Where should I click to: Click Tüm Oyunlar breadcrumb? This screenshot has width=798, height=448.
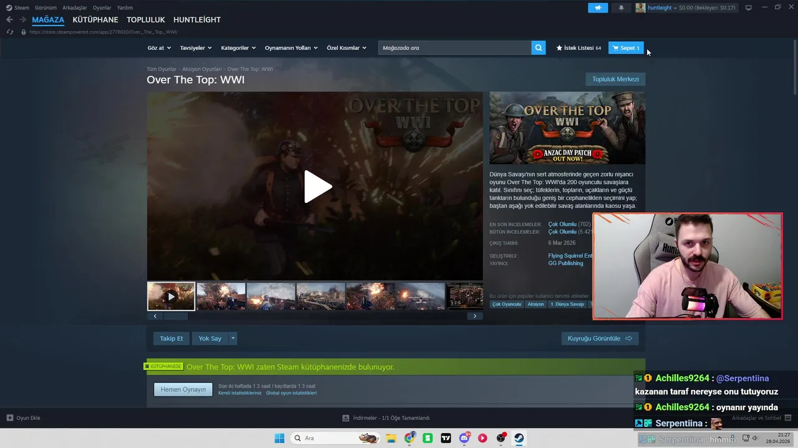coord(161,69)
